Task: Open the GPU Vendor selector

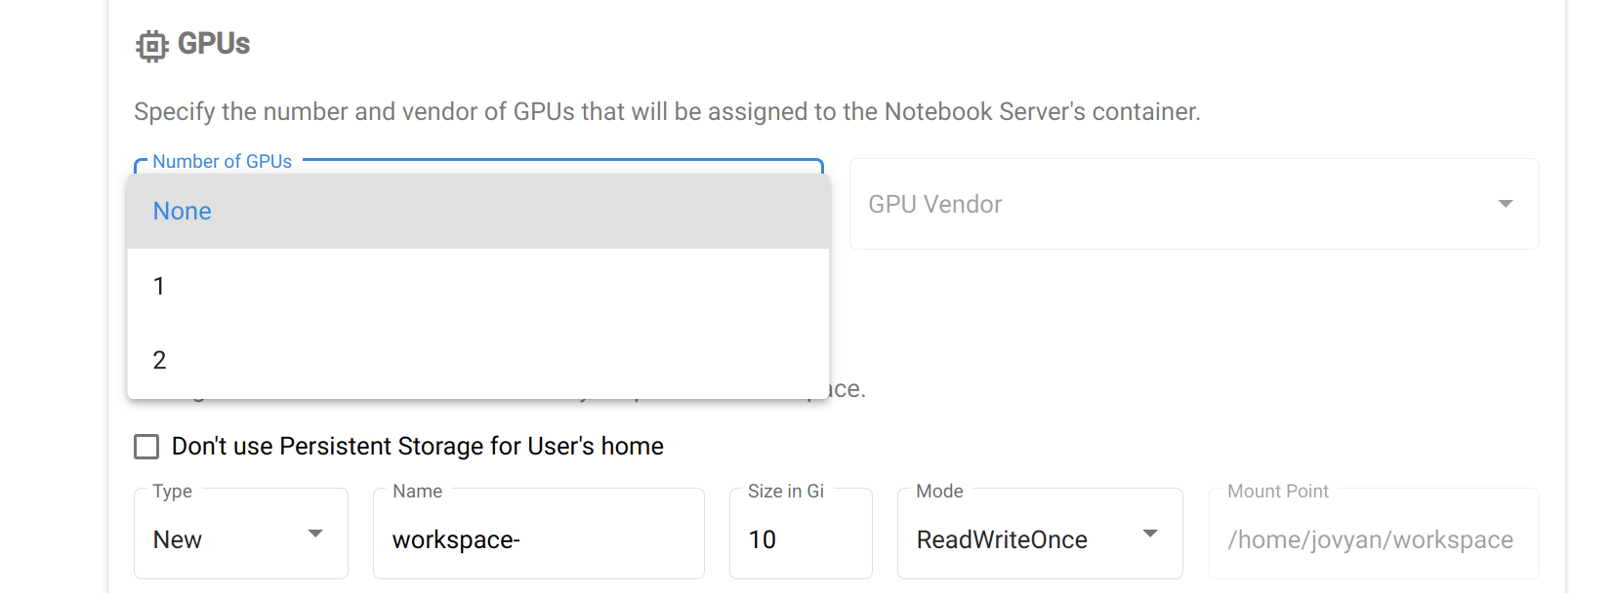Action: [x=1194, y=204]
